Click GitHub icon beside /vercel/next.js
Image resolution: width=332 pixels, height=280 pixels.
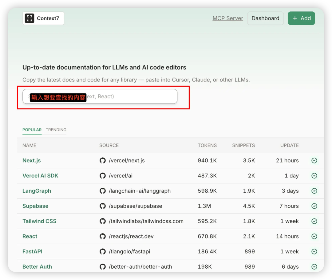[103, 160]
